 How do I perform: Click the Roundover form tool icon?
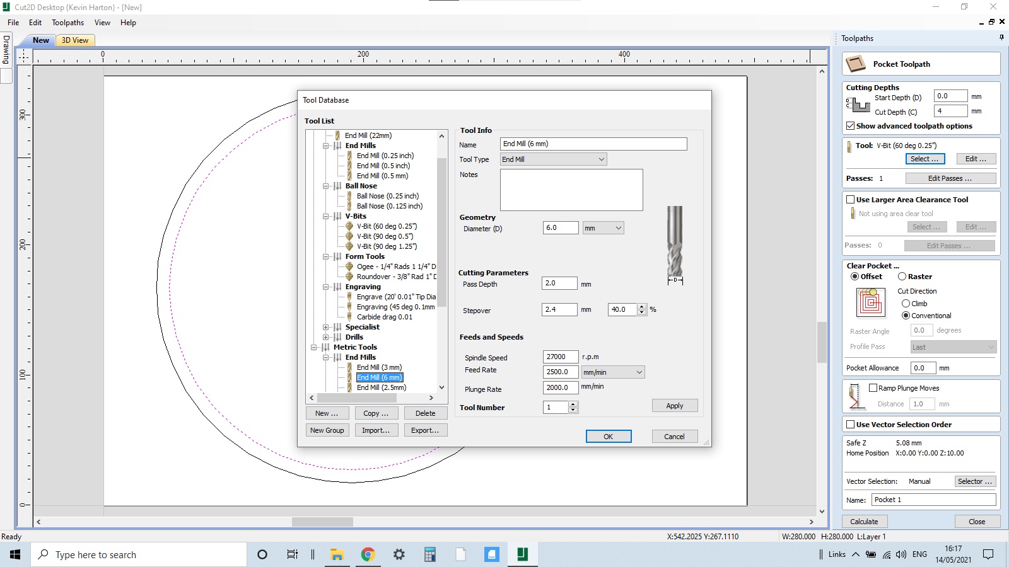click(349, 277)
